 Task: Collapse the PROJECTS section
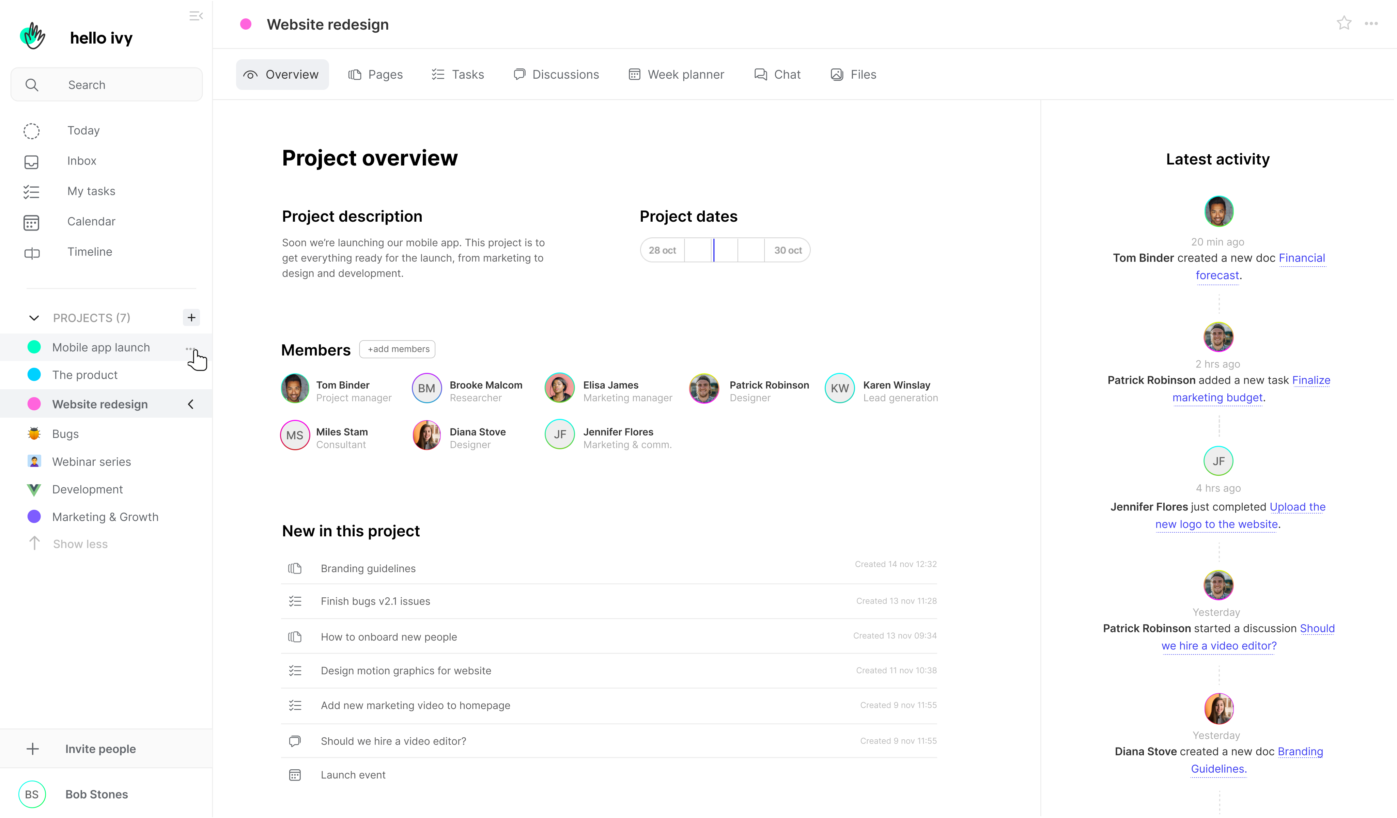point(34,317)
